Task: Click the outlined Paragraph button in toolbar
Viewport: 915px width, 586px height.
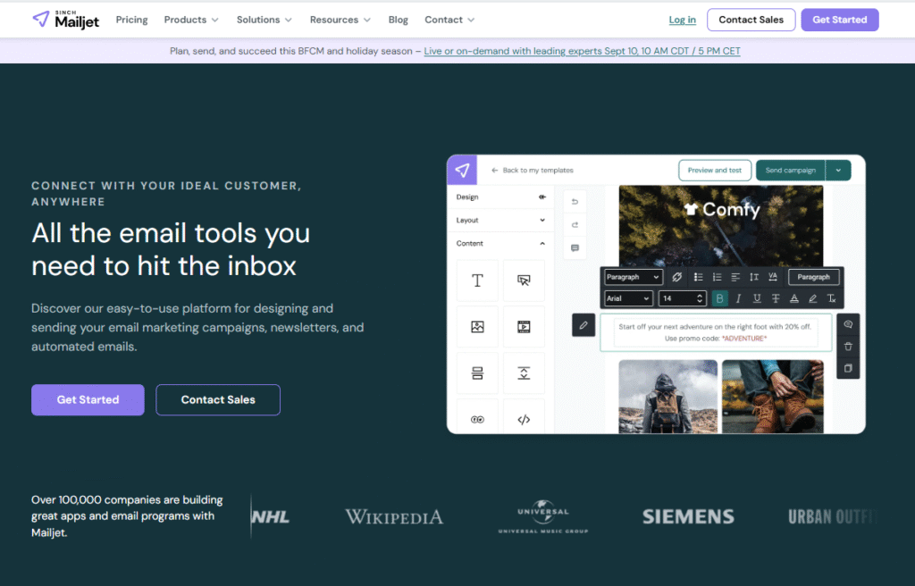Action: pyautogui.click(x=813, y=277)
